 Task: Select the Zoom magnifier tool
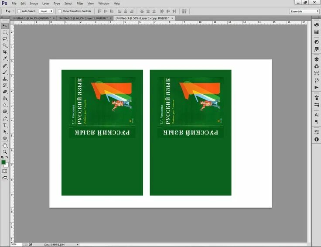tap(5, 152)
